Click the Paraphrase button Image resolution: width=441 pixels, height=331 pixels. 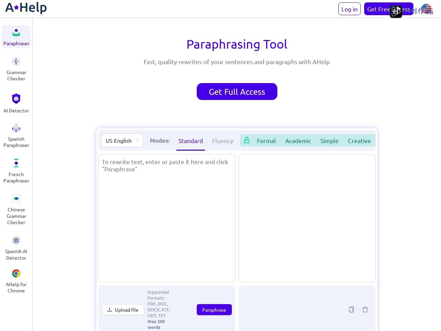[x=214, y=310]
